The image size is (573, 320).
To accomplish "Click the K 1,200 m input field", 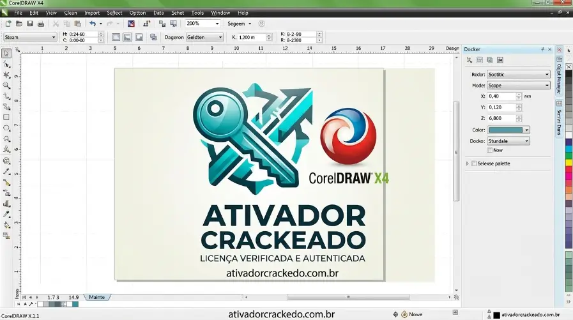I will [252, 37].
